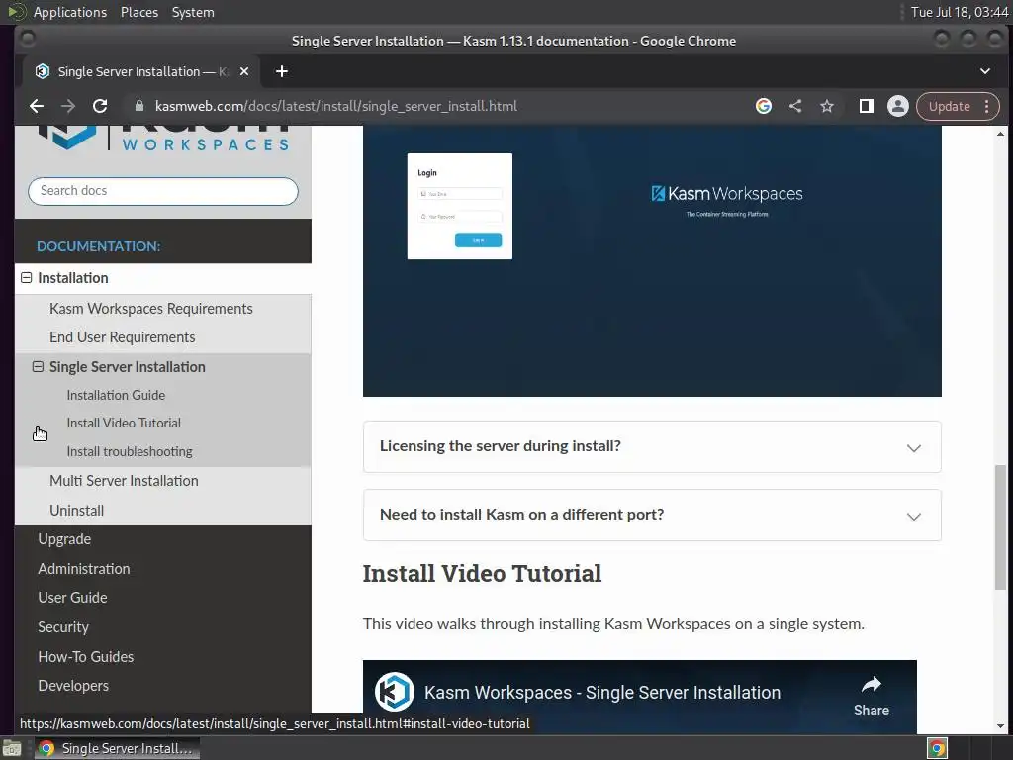Open the Kasm Workspaces video title link
Image resolution: width=1013 pixels, height=760 pixels.
tap(602, 692)
